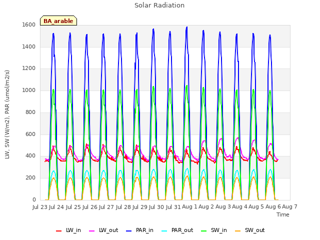Click the blue PAR_in legend swatch
Screen dimensions: 320x240
(129, 231)
